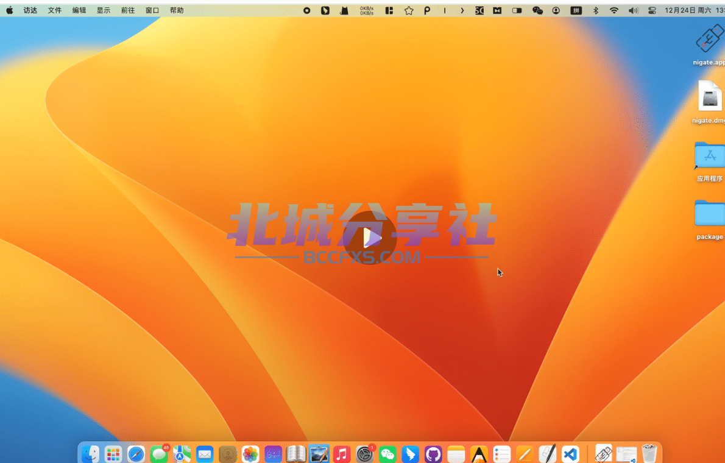Click the user account circle icon in the menu bar
The height and width of the screenshot is (463, 725).
[x=556, y=10]
